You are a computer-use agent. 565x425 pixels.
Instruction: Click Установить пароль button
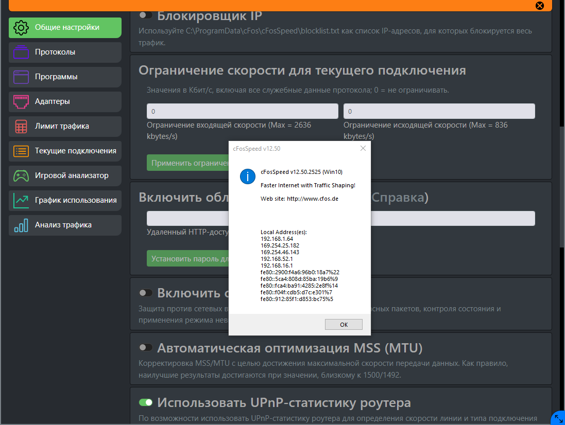(188, 259)
